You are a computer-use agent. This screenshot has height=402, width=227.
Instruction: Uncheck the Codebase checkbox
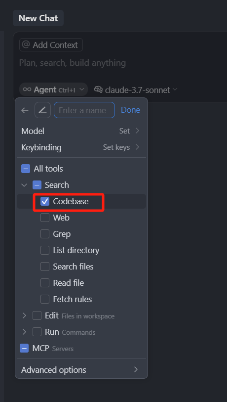pyautogui.click(x=45, y=202)
